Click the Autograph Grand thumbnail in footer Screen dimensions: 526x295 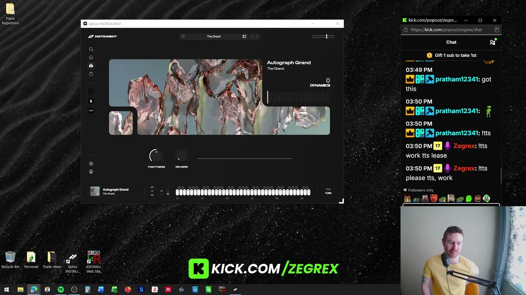[95, 191]
